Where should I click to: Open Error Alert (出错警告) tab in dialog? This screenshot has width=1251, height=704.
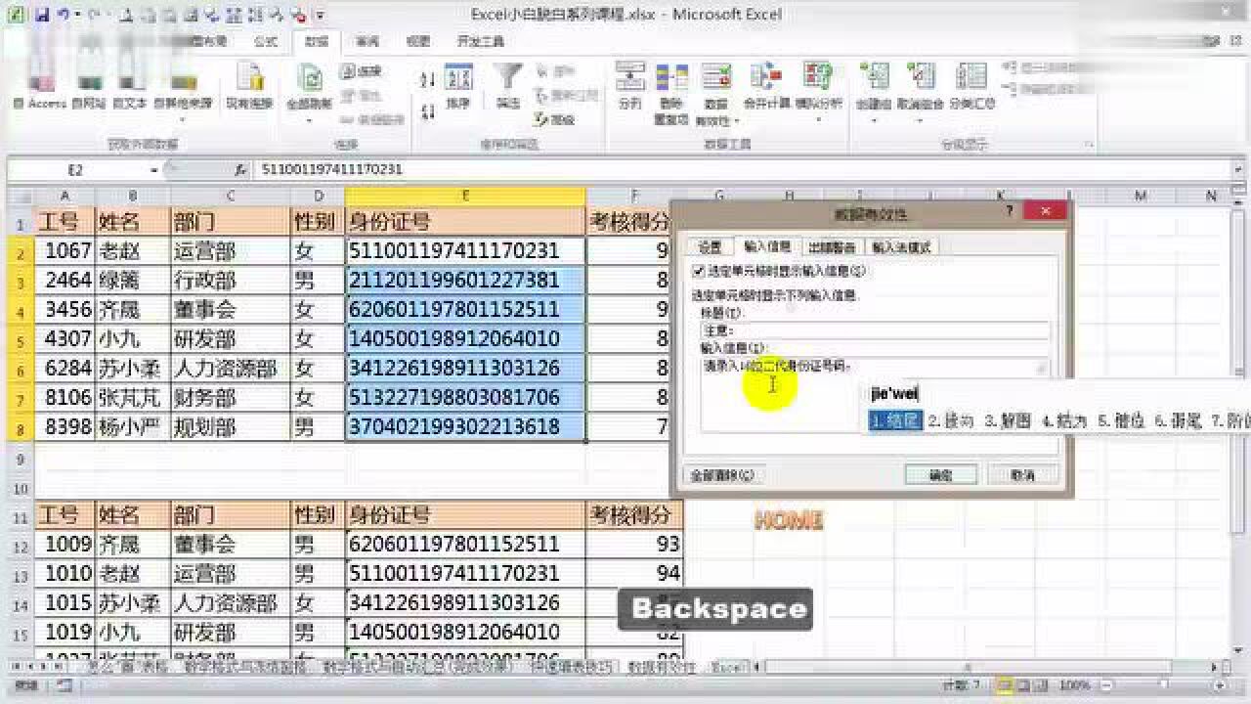(x=831, y=247)
